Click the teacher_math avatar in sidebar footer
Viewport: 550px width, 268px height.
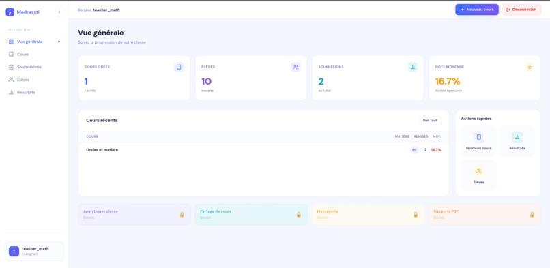pyautogui.click(x=14, y=251)
